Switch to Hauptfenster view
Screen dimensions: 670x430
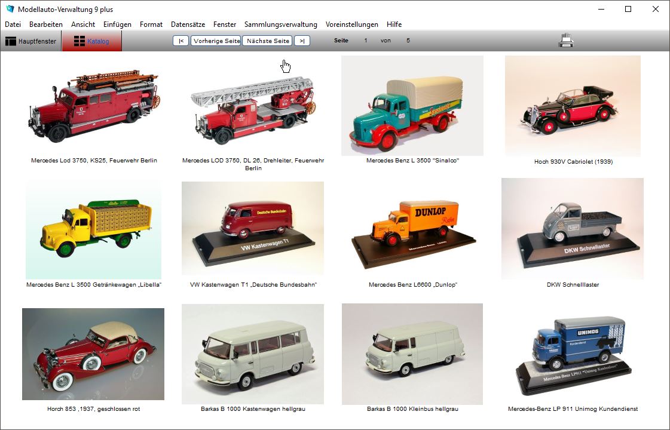coord(31,41)
